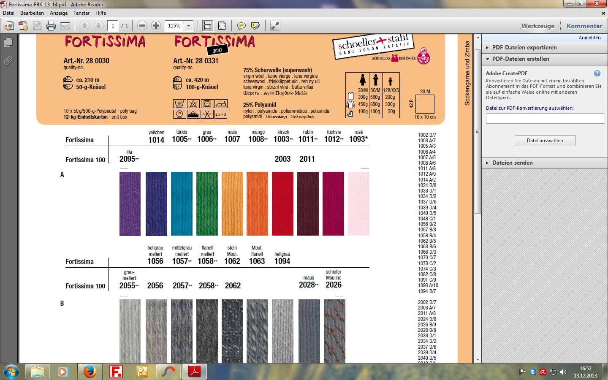Viewport: 608px width, 380px height.
Task: Click the create PDF online icon
Action: click(9, 26)
